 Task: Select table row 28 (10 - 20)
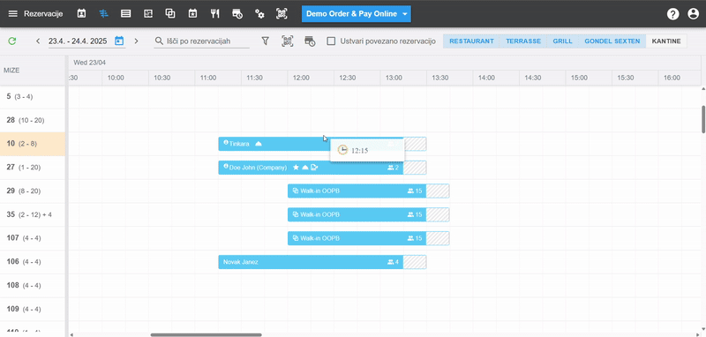[x=33, y=120]
